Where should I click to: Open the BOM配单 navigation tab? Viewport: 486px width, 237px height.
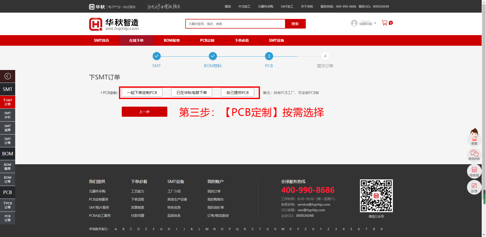(172, 40)
